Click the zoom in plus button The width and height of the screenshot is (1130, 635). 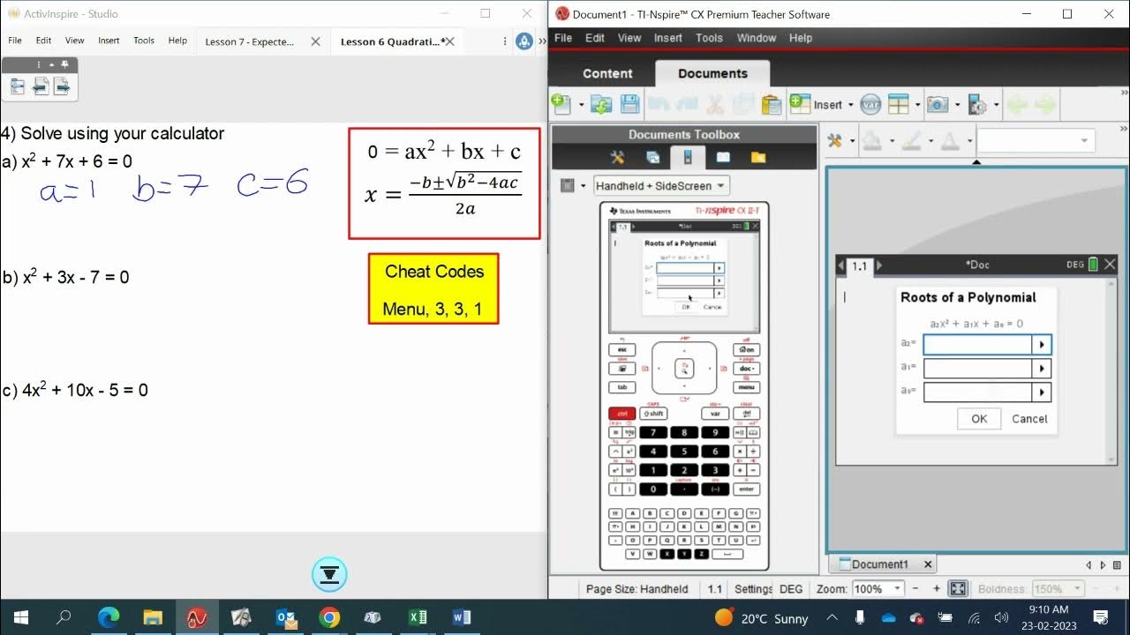coord(937,589)
